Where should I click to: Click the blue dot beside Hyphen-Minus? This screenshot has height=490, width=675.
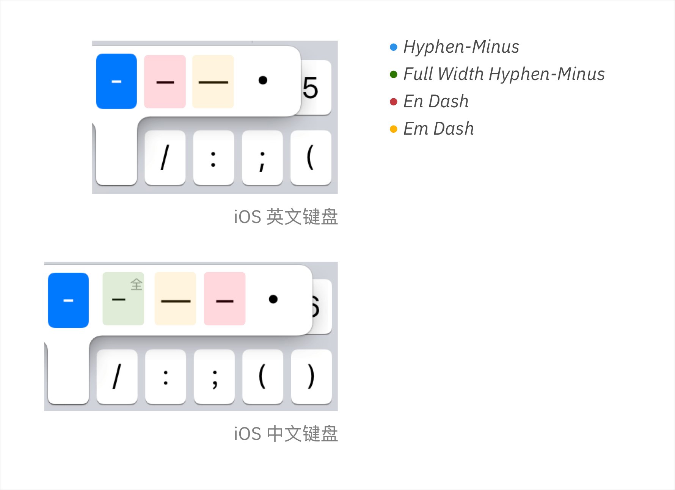click(393, 47)
